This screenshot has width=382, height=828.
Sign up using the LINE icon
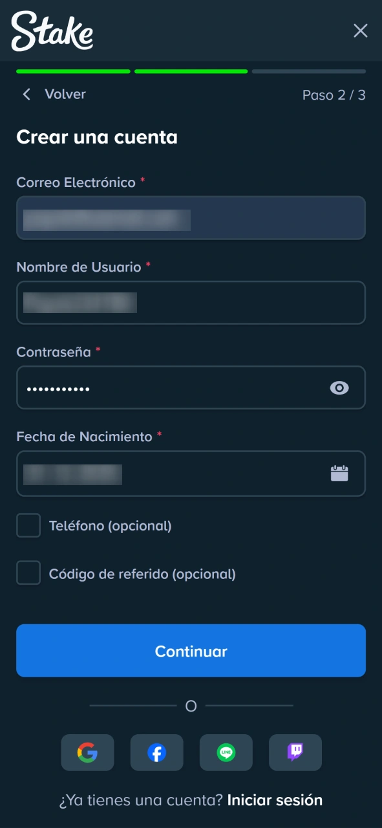coord(226,752)
